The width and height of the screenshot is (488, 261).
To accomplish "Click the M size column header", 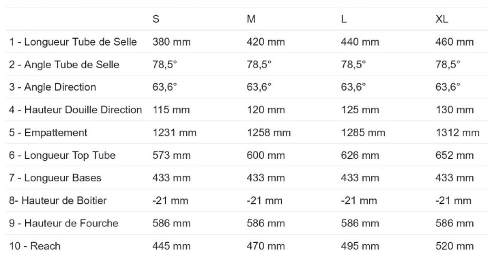I will tap(251, 19).
